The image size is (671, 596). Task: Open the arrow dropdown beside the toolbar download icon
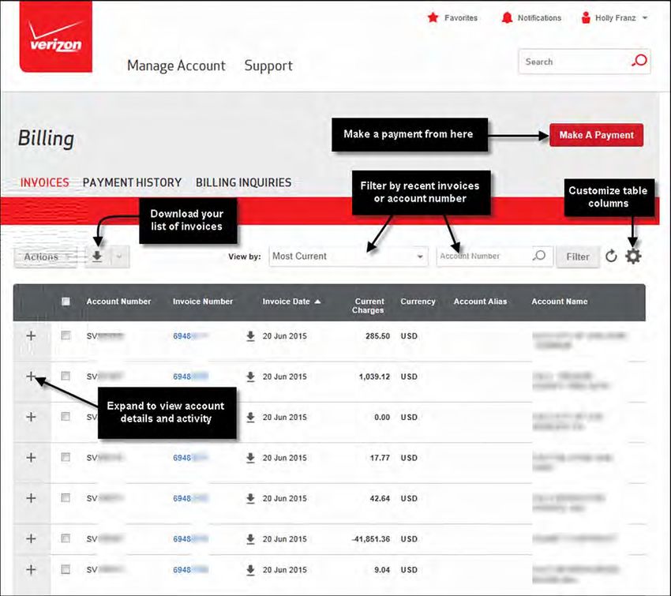pos(119,257)
